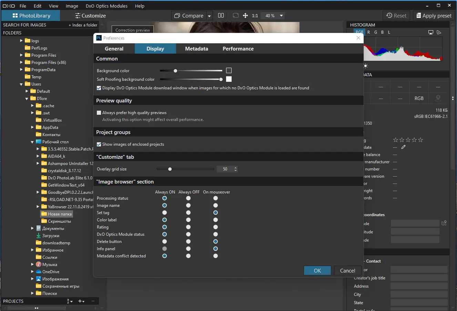Set Metadata conflict detected to Always OFF
The image size is (457, 311).
coord(188,256)
